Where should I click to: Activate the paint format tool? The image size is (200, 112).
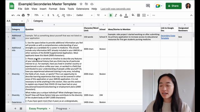point(28,15)
